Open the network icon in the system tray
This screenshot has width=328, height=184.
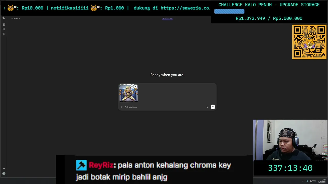(311, 181)
